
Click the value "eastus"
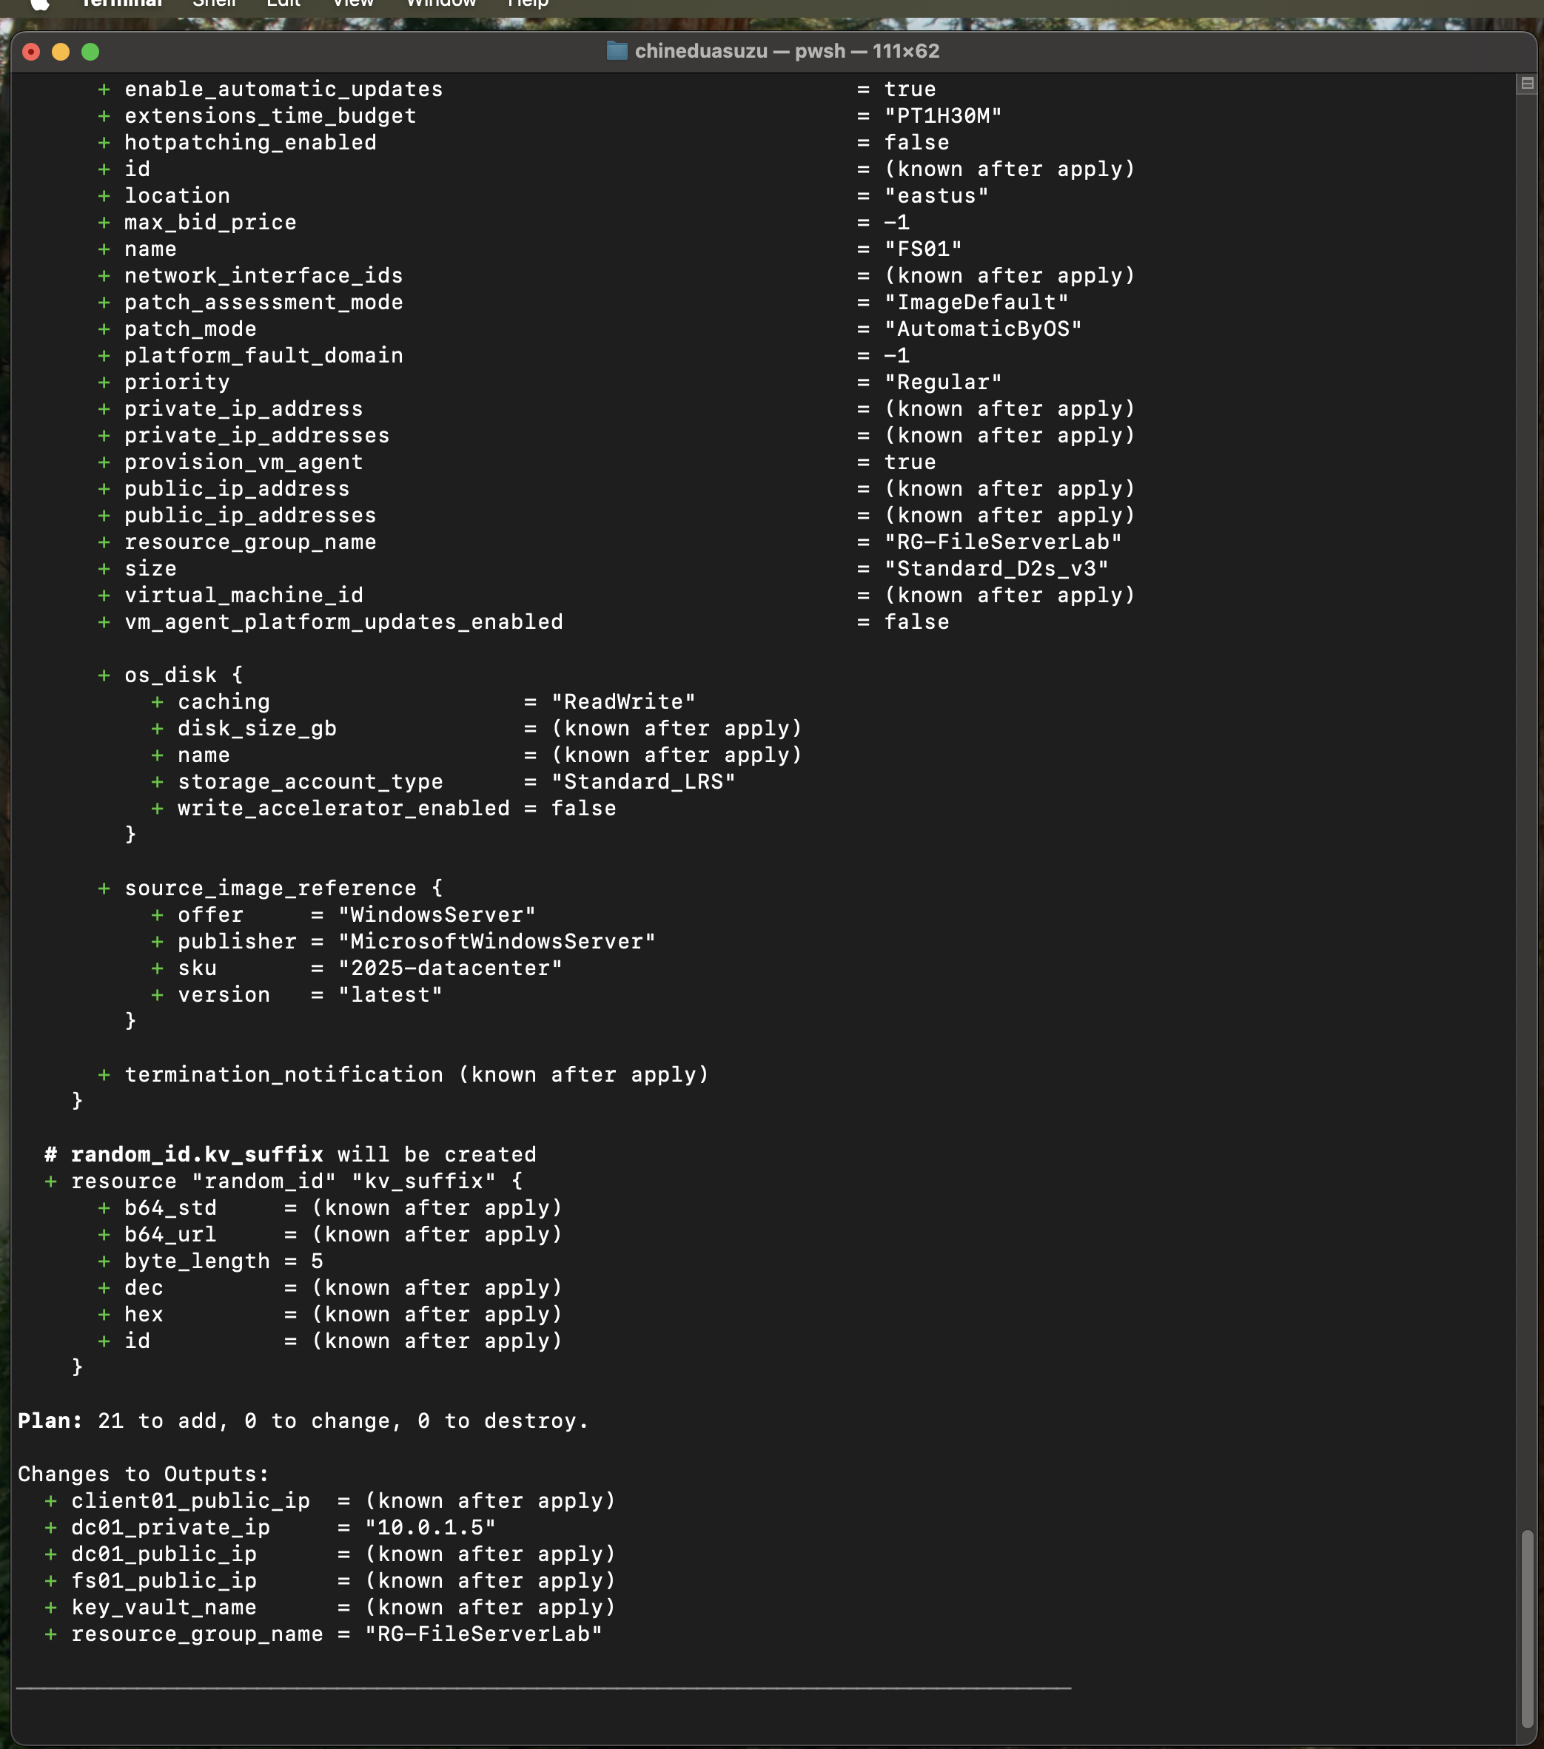(936, 195)
